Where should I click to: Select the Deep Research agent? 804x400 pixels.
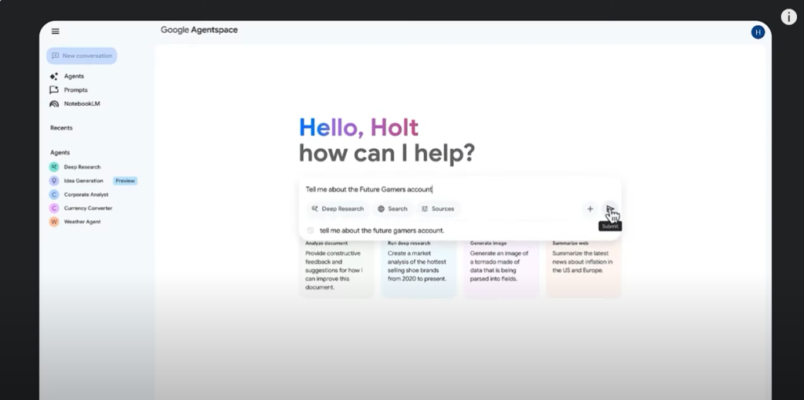point(82,167)
